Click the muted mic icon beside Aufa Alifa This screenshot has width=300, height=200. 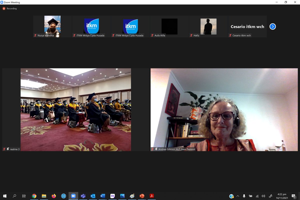(152, 35)
